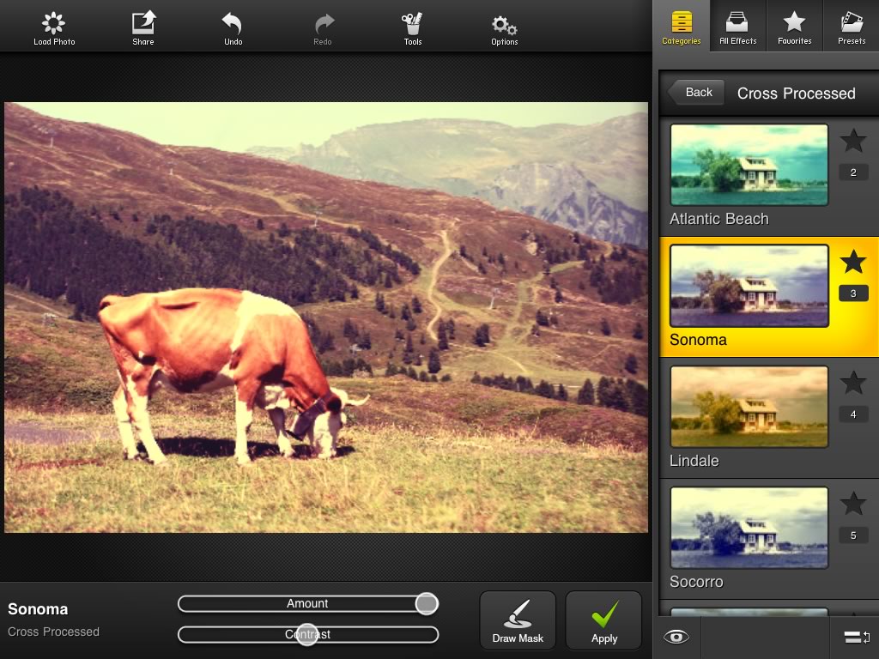Choose the Lindale effect thumbnail
Screen dimensions: 879x659
pos(749,407)
